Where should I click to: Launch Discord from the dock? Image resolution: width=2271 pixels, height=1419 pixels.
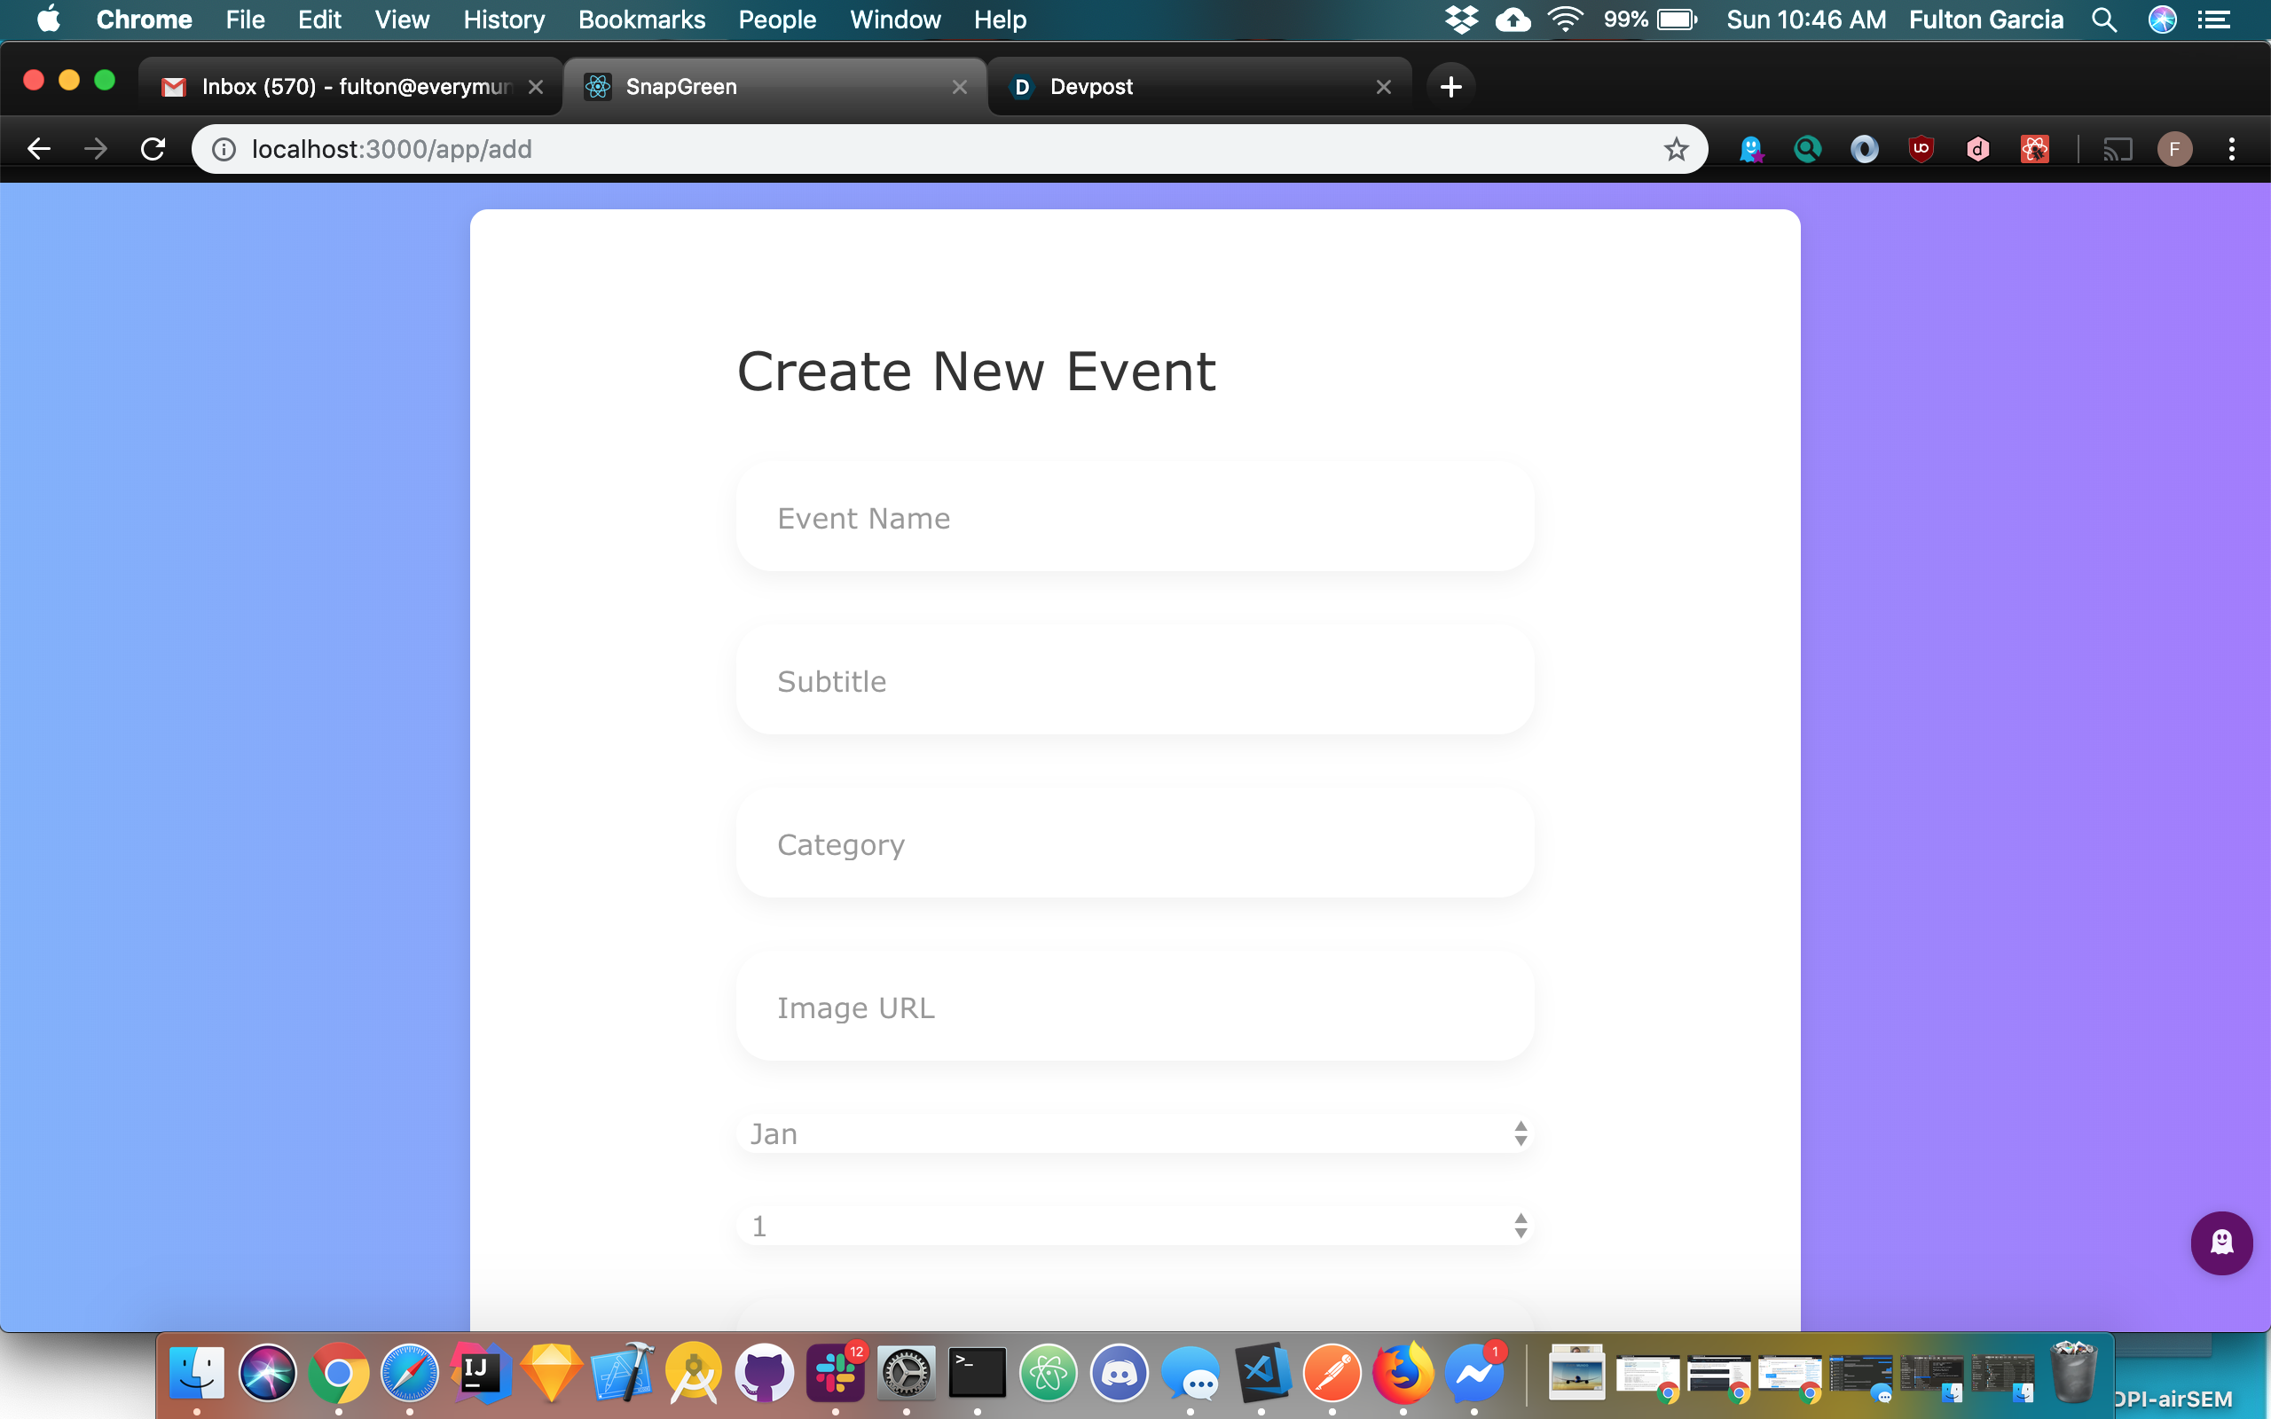[x=1119, y=1373]
